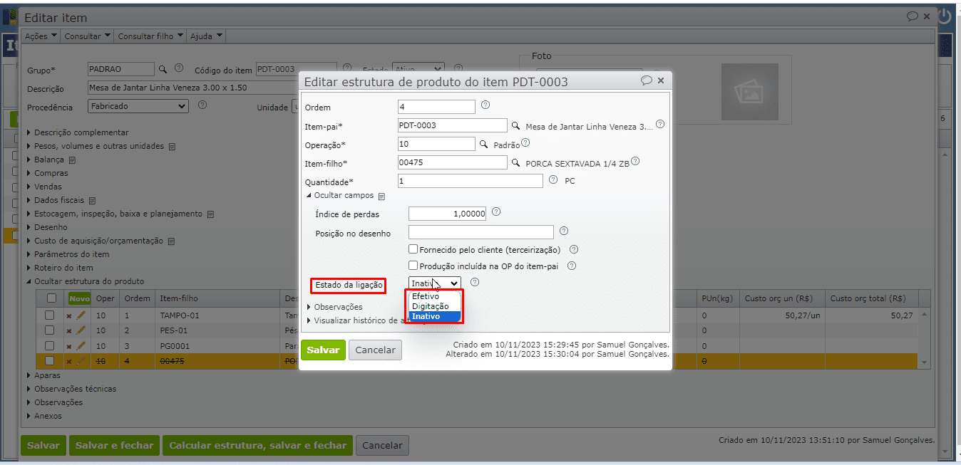Toggle the select-all checkbox in the table header
Screen dimensions: 961x465
point(51,298)
